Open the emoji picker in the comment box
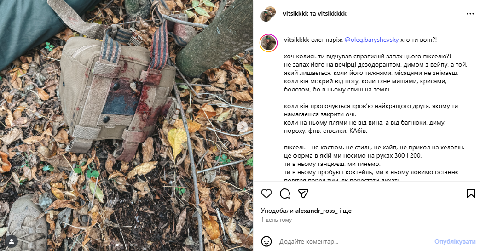Image resolution: width=480 pixels, height=251 pixels. pos(266,241)
